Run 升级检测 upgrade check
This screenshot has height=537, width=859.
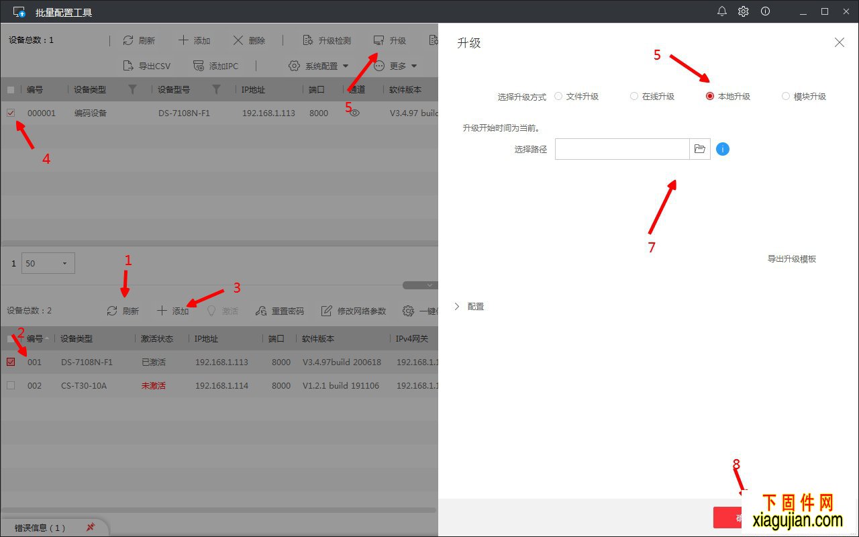[327, 40]
